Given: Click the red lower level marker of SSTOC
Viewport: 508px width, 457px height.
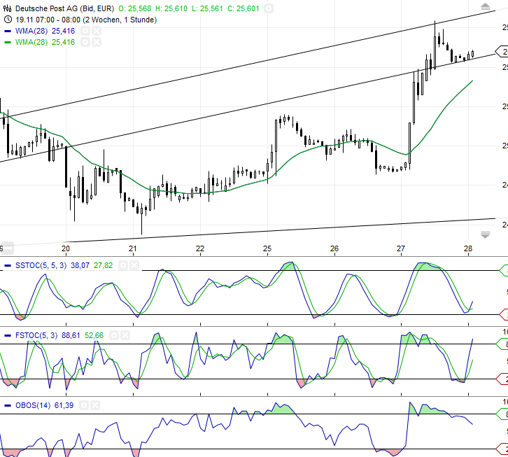Looking at the screenshot, I should [x=504, y=314].
